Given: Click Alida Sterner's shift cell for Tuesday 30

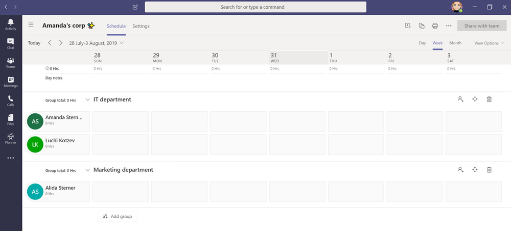Looking at the screenshot, I should coord(238,192).
